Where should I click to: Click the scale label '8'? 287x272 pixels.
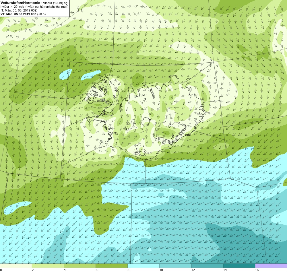click(128, 270)
